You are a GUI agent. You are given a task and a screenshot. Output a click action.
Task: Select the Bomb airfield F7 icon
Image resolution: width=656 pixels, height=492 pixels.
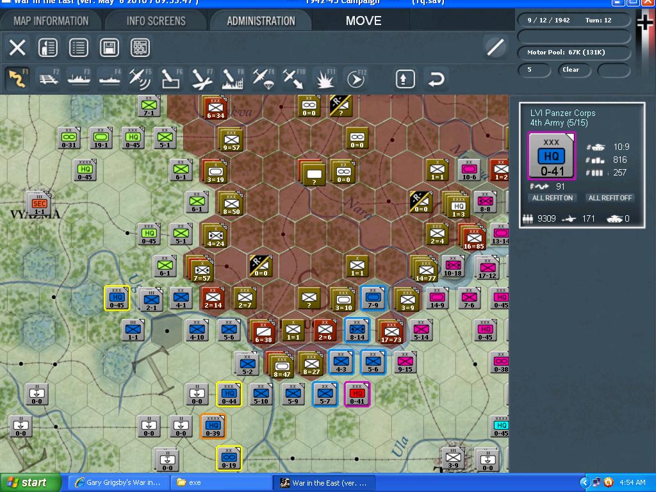(202, 79)
